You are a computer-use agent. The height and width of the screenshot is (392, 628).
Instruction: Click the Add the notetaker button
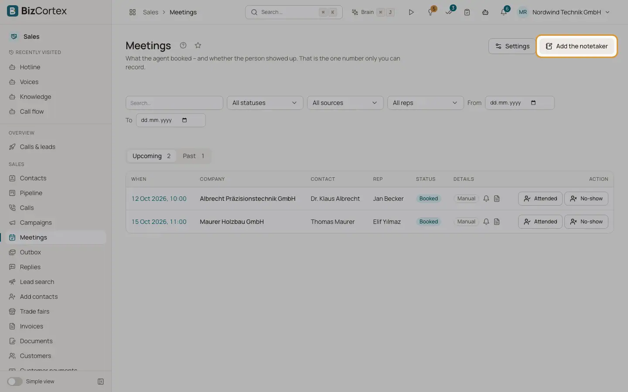pyautogui.click(x=577, y=46)
